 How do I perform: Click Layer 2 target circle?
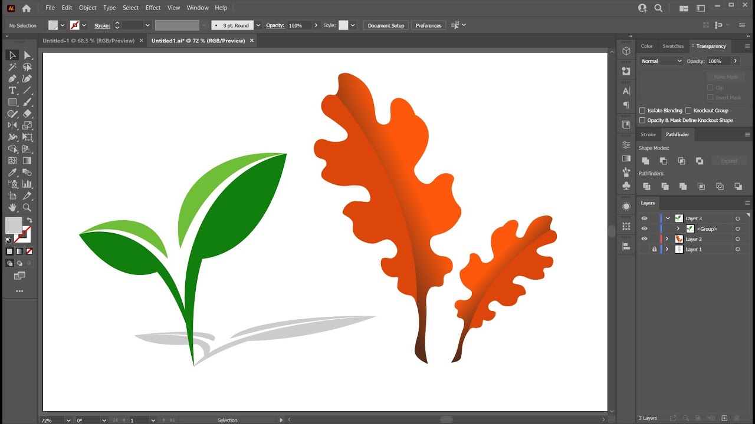(737, 239)
